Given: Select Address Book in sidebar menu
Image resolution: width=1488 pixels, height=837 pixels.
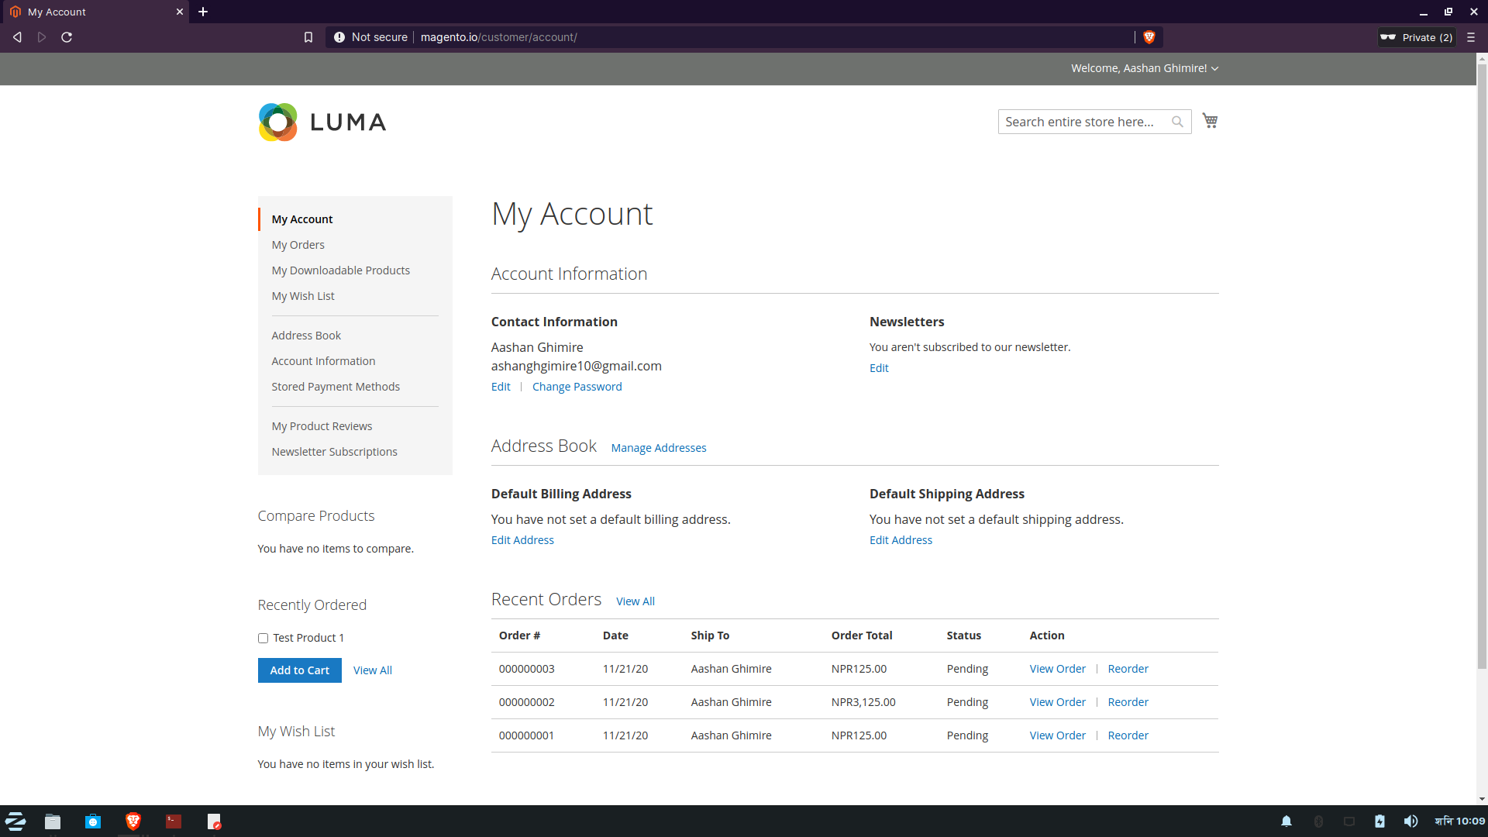Looking at the screenshot, I should (x=306, y=336).
